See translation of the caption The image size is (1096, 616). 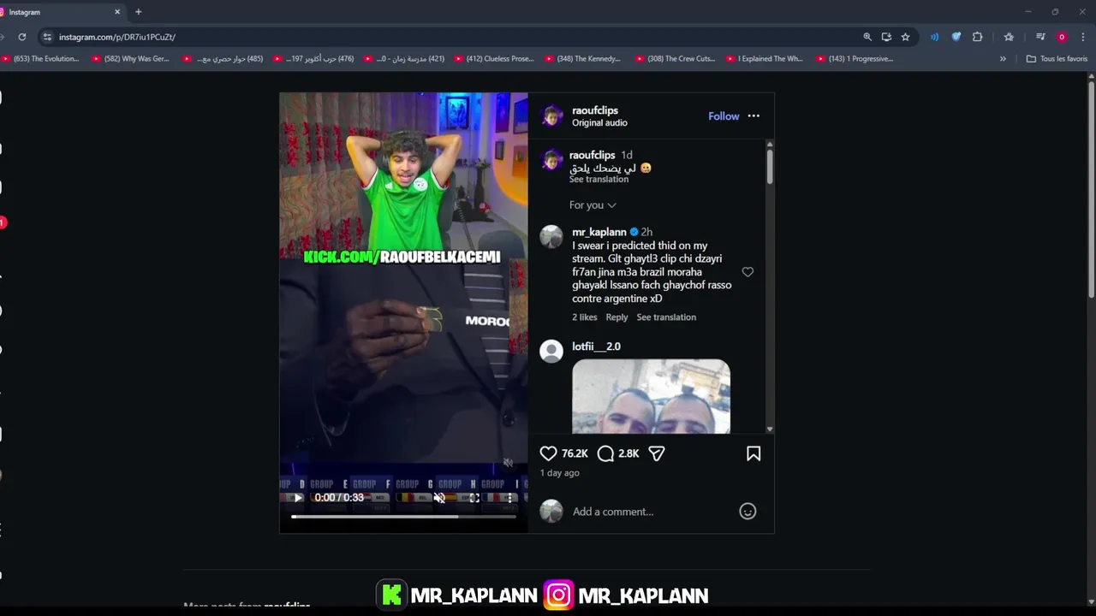pyautogui.click(x=599, y=180)
